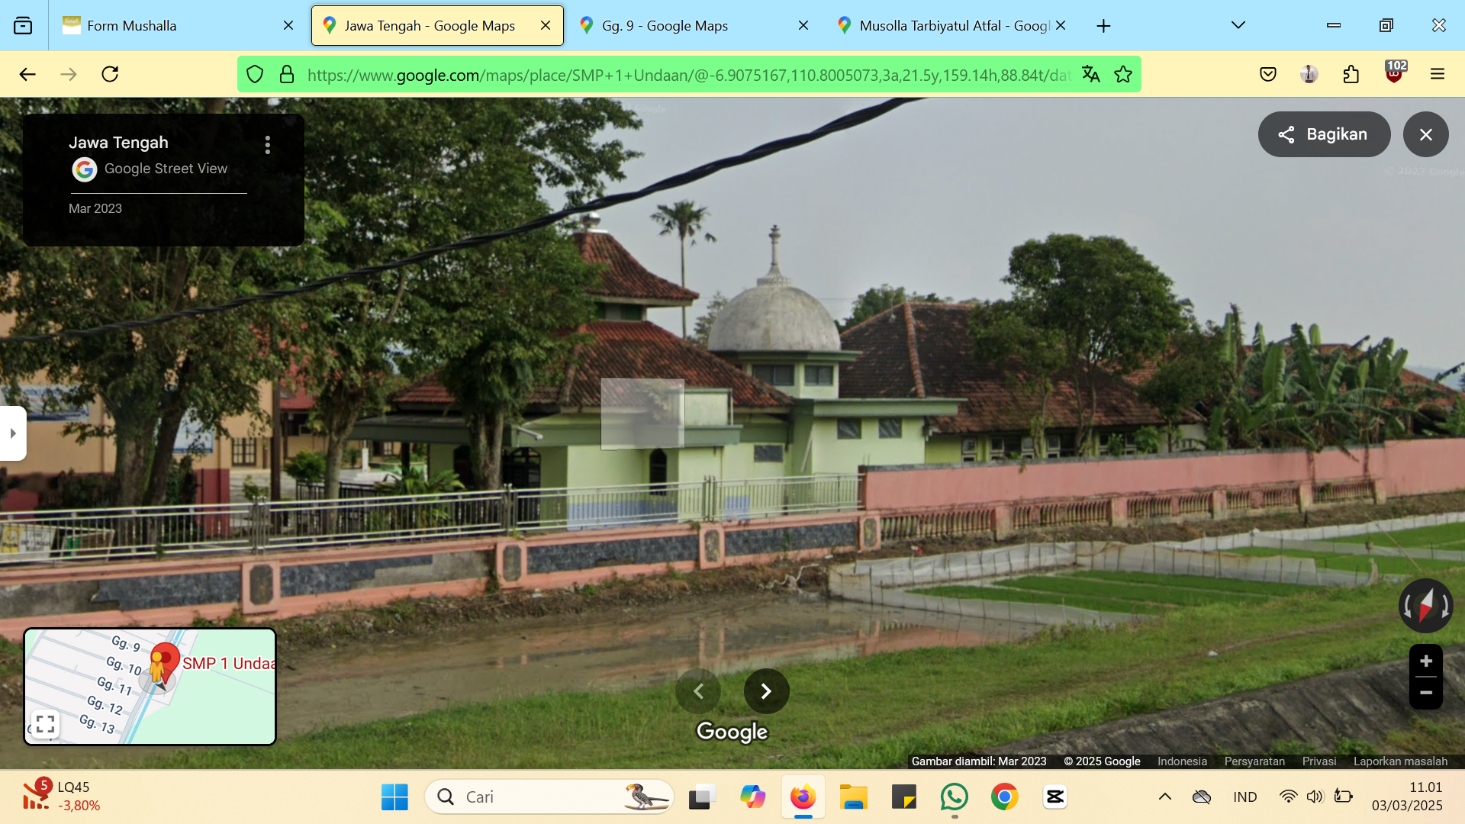1465x824 pixels.
Task: Click the compass to reset north
Action: tap(1425, 606)
